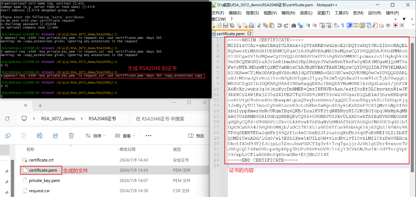Click the Explorer see-more ellipsis menu
The width and height of the screenshot is (416, 197).
(x=148, y=135)
